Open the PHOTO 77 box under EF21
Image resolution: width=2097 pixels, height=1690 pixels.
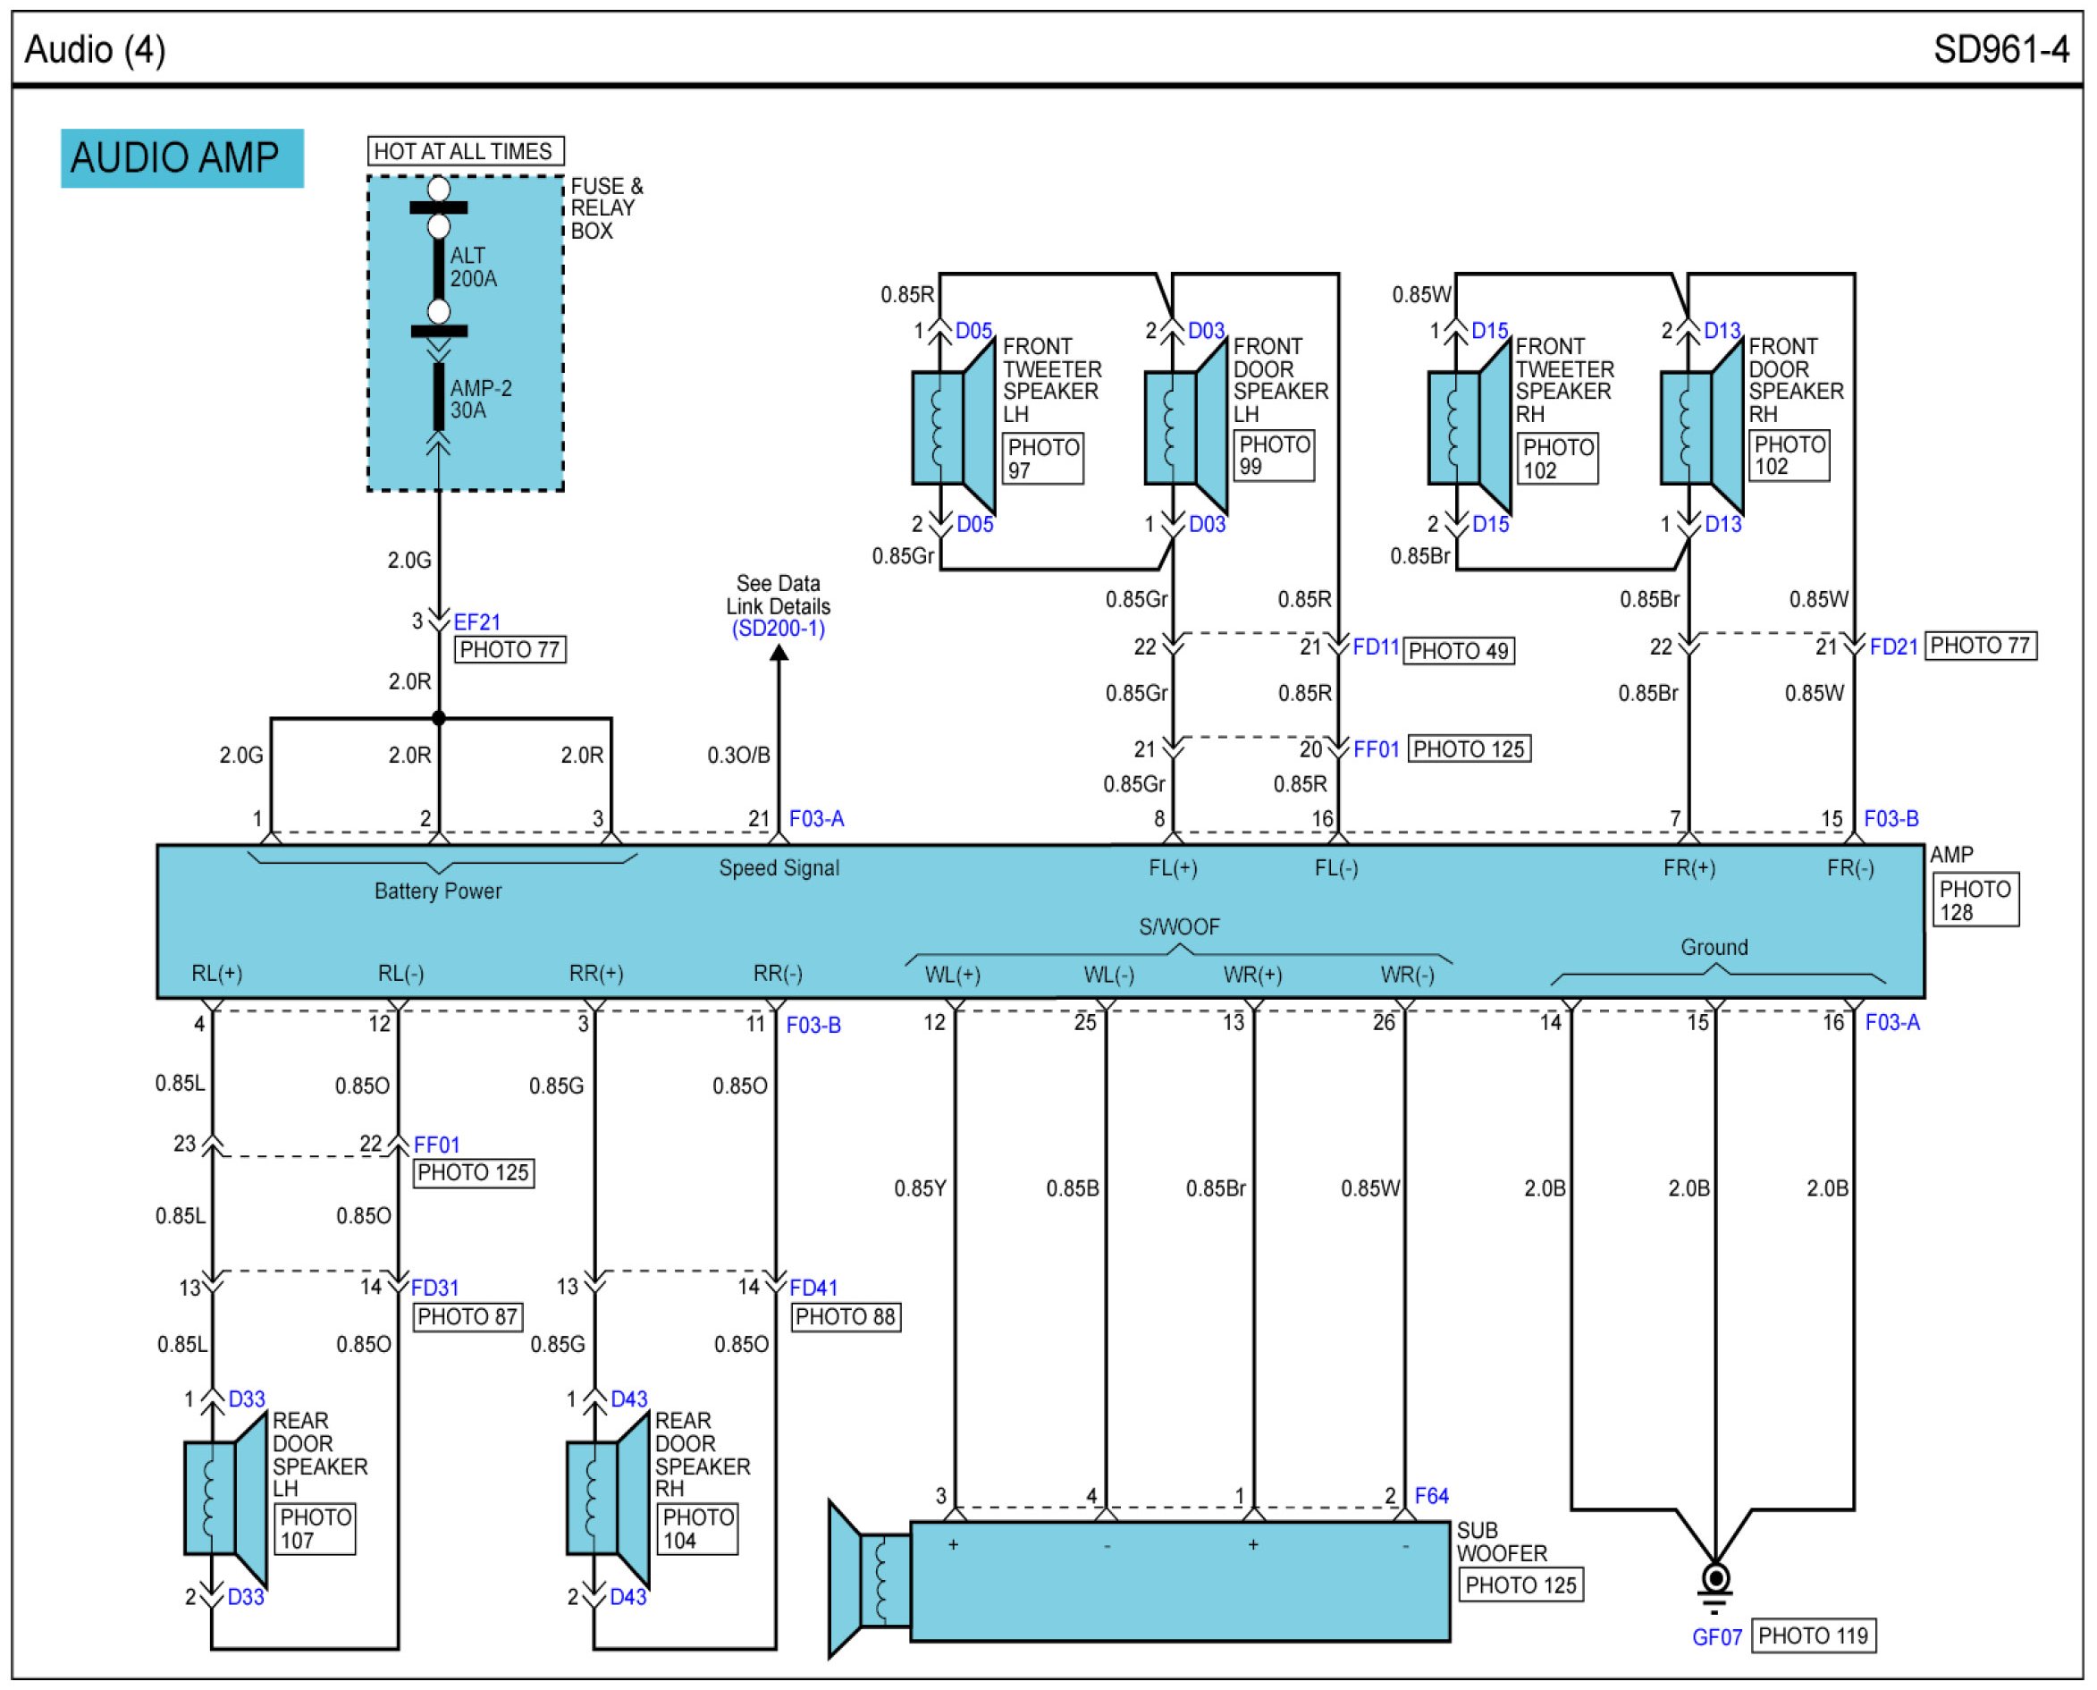[510, 650]
